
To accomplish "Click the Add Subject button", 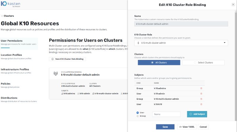I will pyautogui.click(x=197, y=114).
